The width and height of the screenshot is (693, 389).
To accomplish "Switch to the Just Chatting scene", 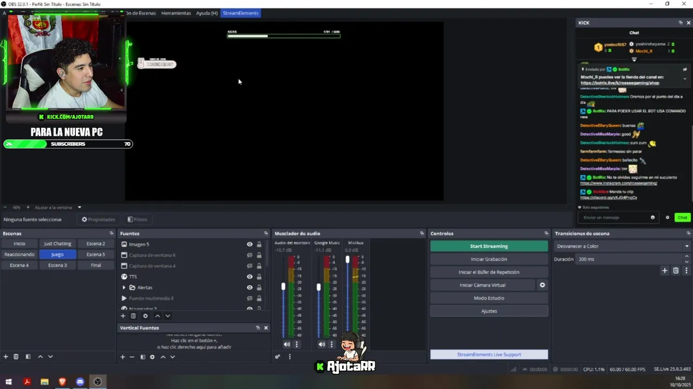I will point(57,244).
